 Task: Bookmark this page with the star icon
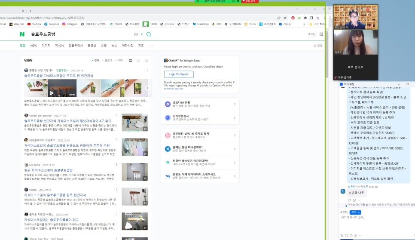(x=285, y=18)
